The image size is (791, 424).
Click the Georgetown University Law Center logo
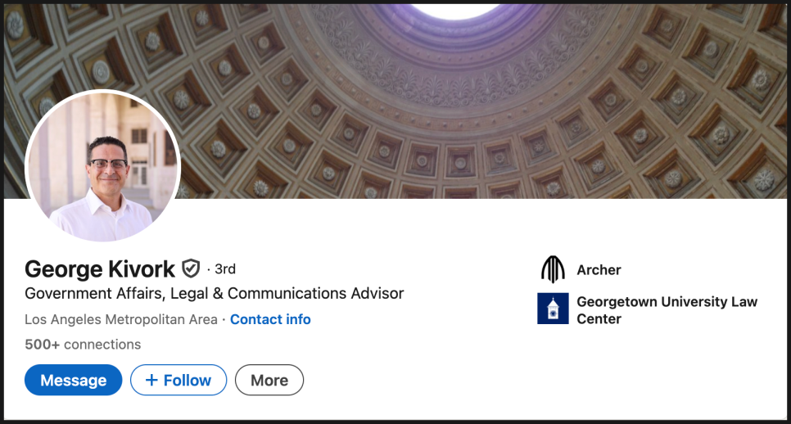pos(553,309)
